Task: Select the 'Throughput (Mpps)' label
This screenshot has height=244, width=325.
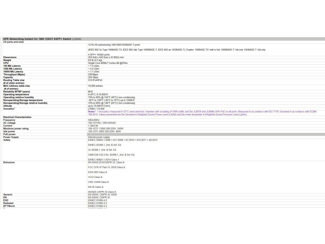Action: [x=14, y=74]
